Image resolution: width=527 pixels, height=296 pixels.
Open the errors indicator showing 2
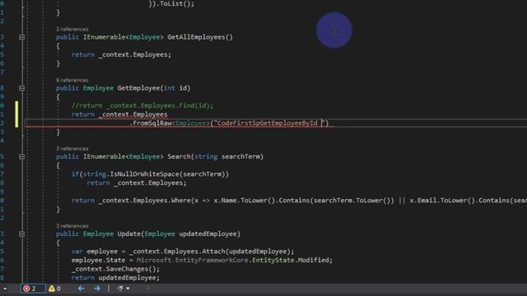pyautogui.click(x=33, y=289)
